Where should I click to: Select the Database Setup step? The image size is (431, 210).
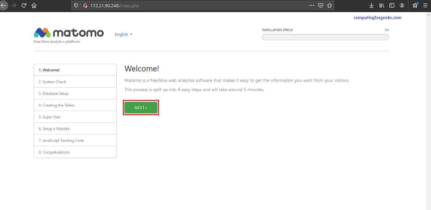[x=75, y=93]
